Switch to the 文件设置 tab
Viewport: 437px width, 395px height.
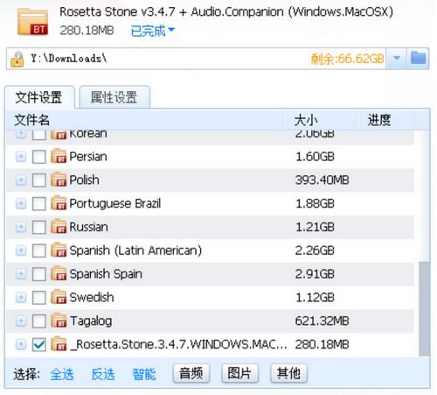[39, 97]
